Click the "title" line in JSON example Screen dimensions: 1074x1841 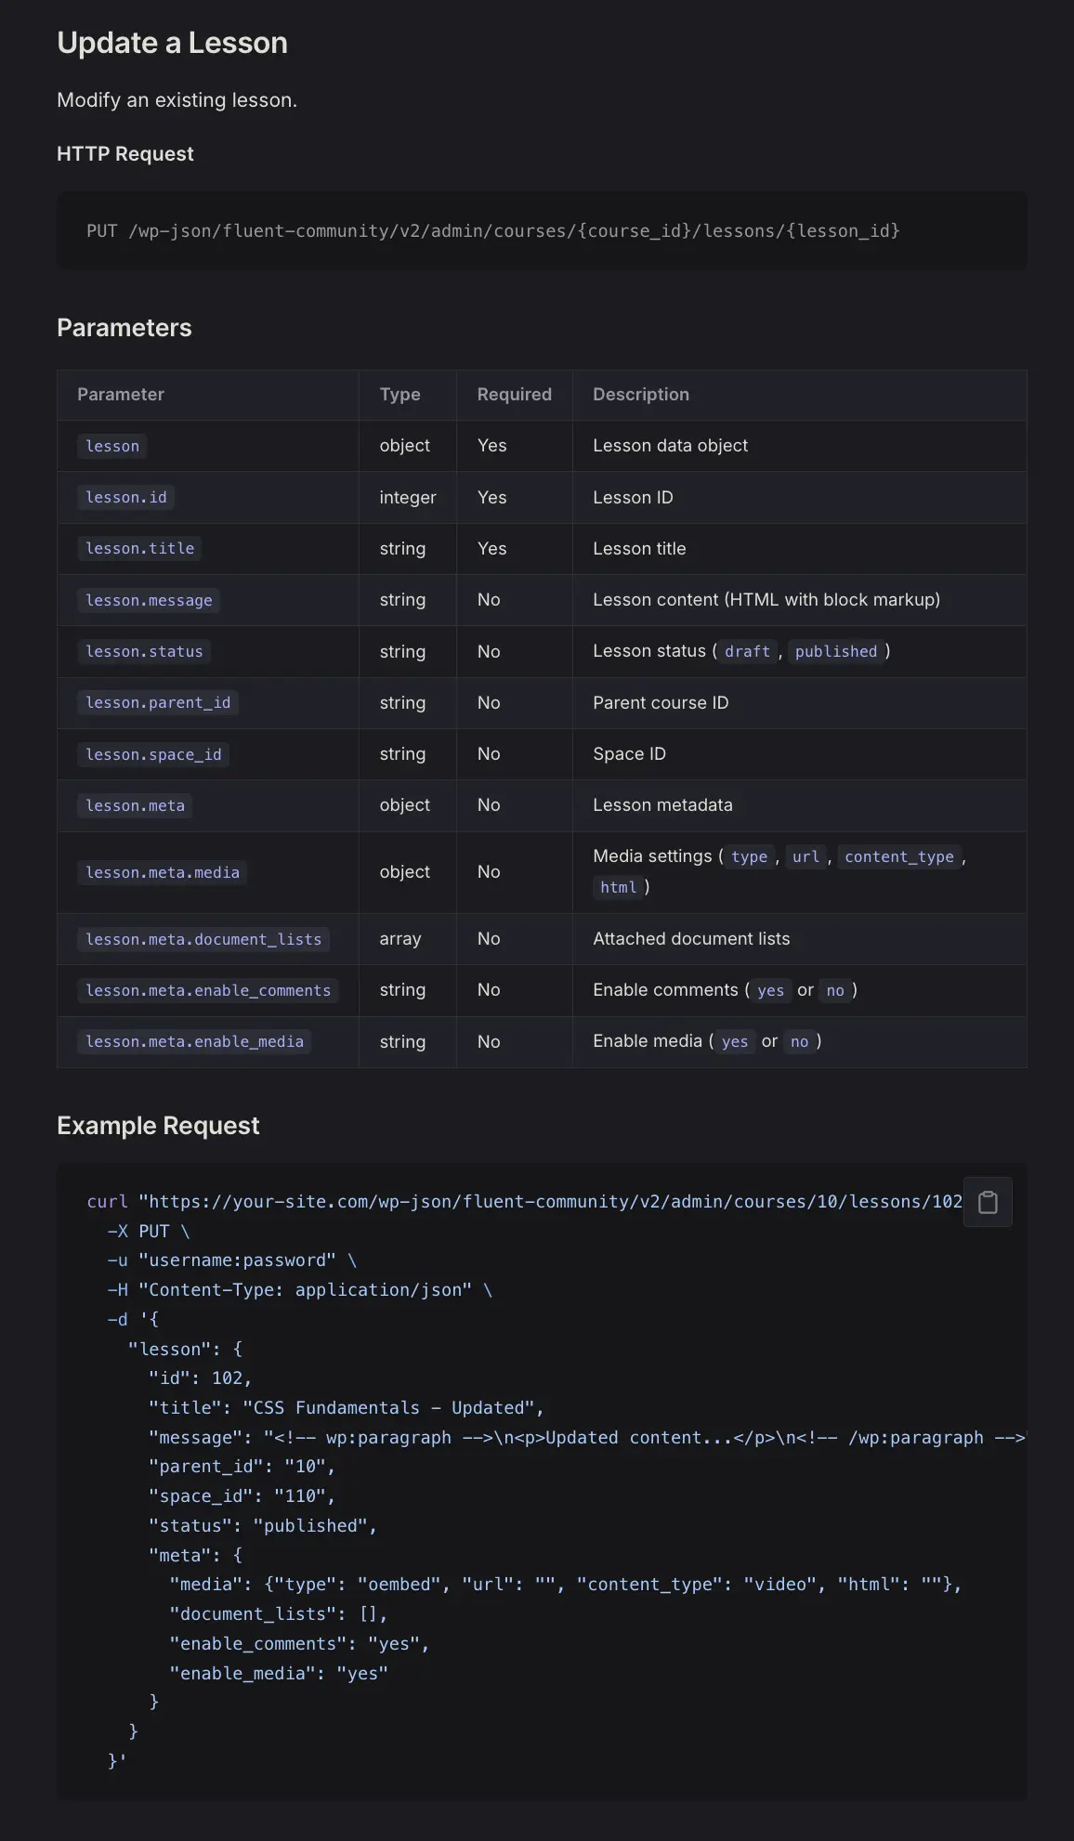347,1408
